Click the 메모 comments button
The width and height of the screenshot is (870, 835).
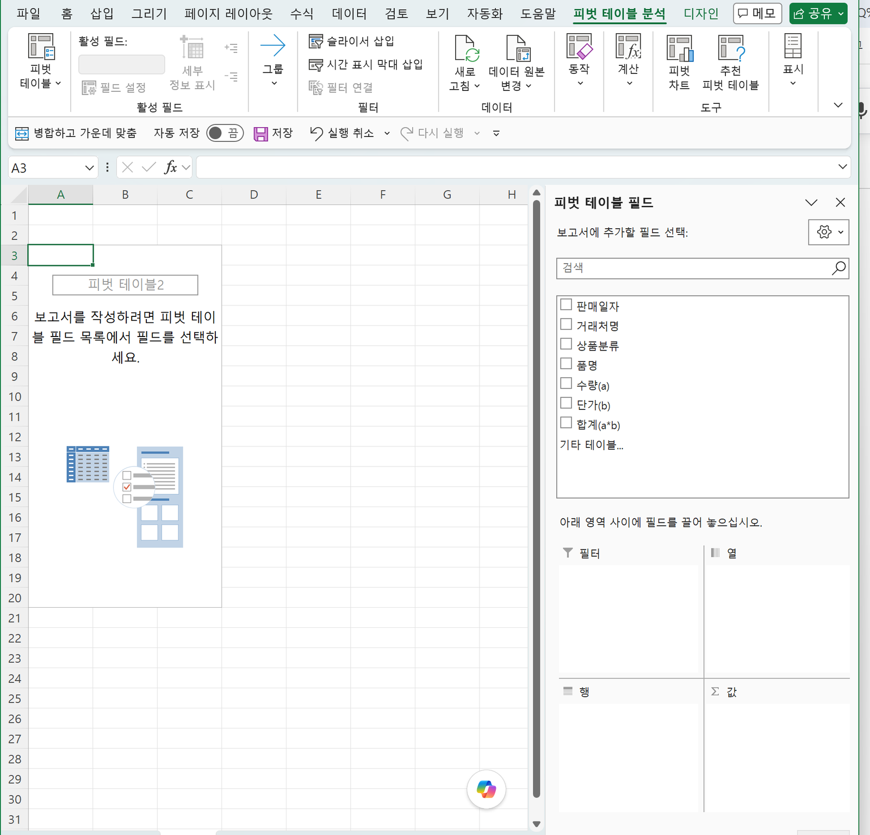757,14
